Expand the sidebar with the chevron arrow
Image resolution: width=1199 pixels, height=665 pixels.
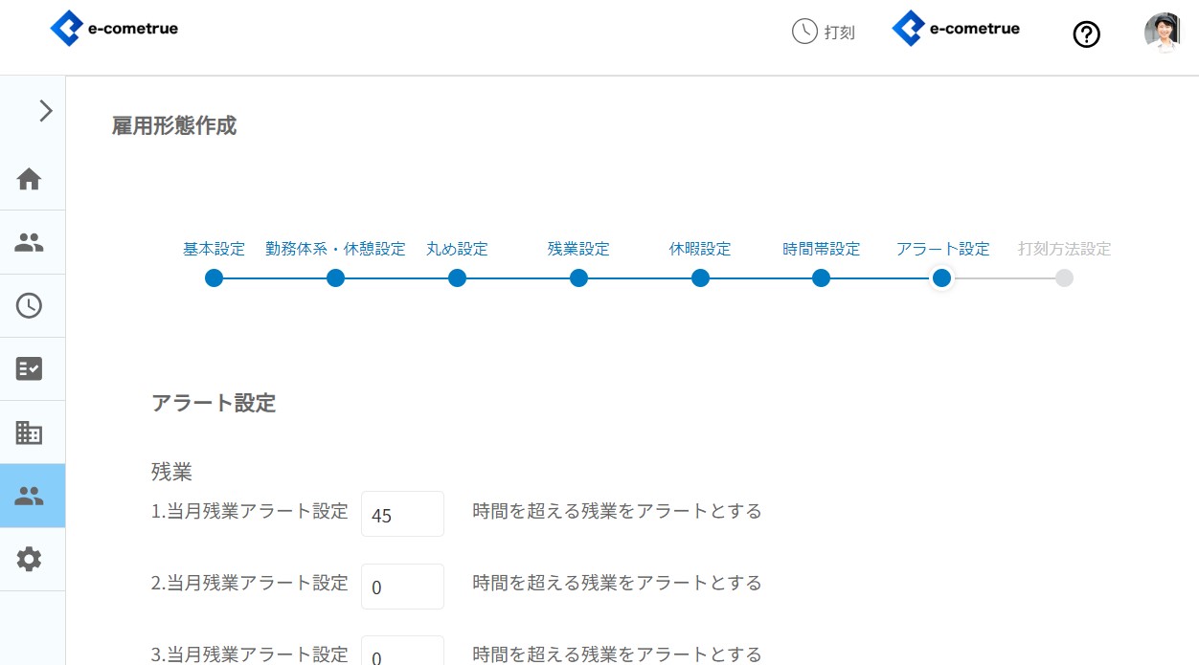pyautogui.click(x=45, y=111)
